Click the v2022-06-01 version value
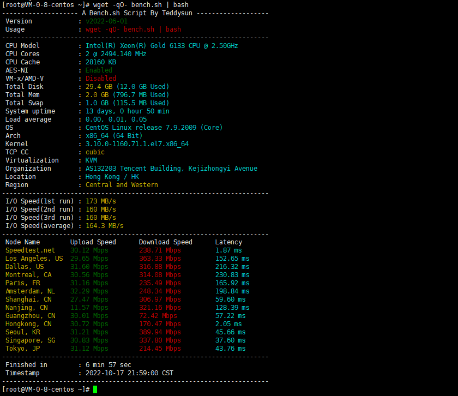The height and width of the screenshot is (396, 458). 106,21
